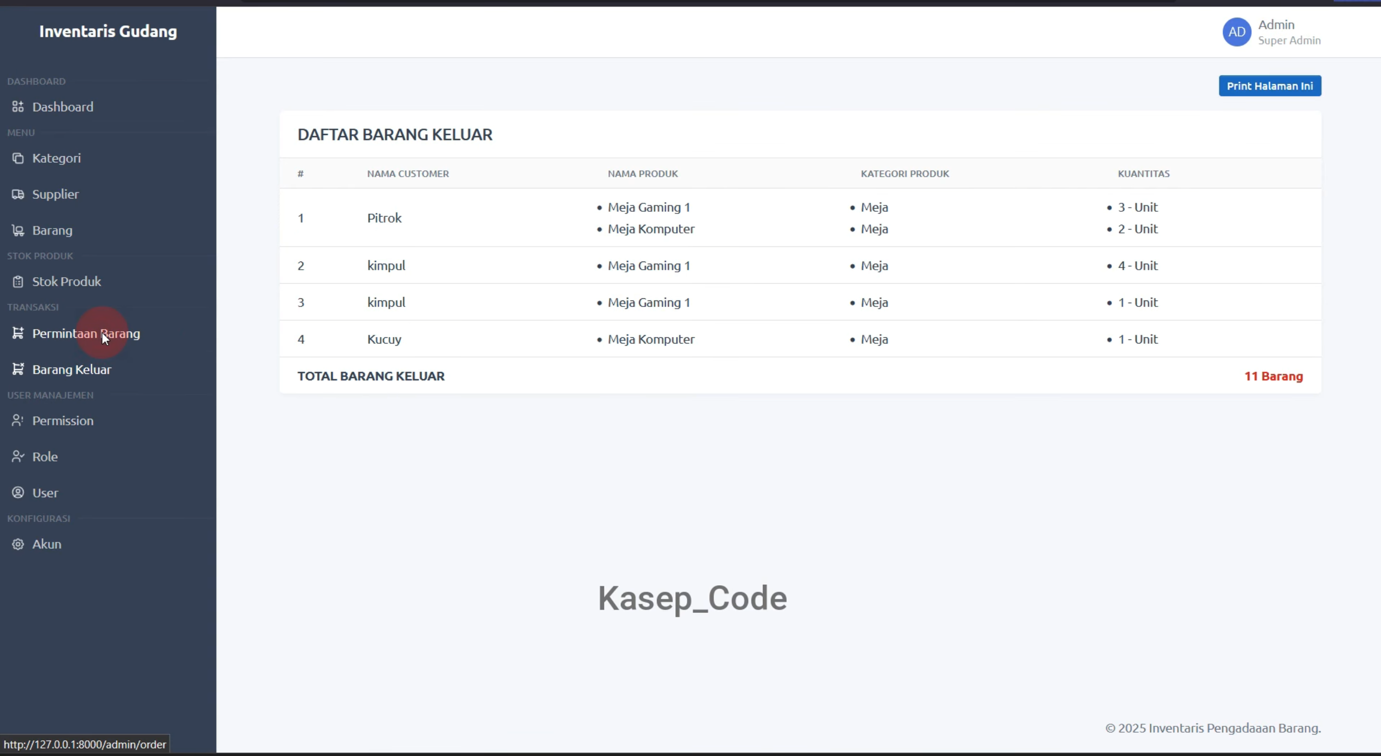Image resolution: width=1381 pixels, height=756 pixels.
Task: Open the Admin profile name
Action: 1276,25
